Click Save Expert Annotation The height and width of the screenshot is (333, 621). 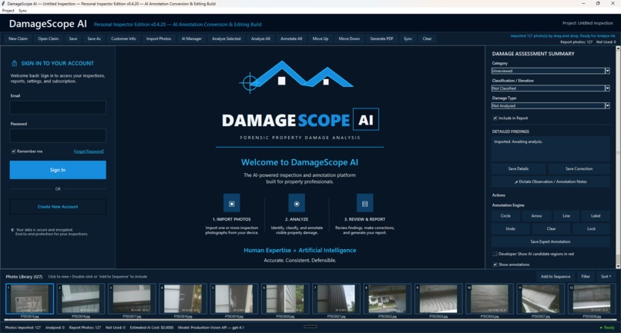(551, 241)
